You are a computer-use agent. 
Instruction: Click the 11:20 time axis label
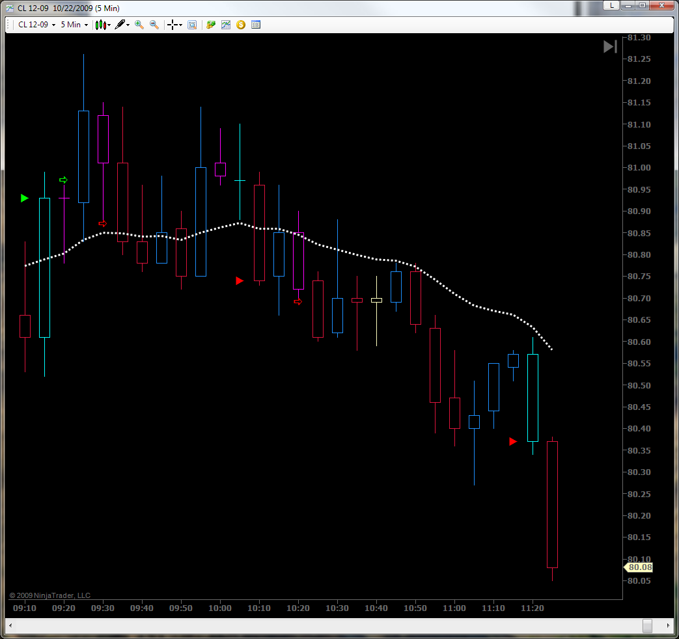[533, 608]
